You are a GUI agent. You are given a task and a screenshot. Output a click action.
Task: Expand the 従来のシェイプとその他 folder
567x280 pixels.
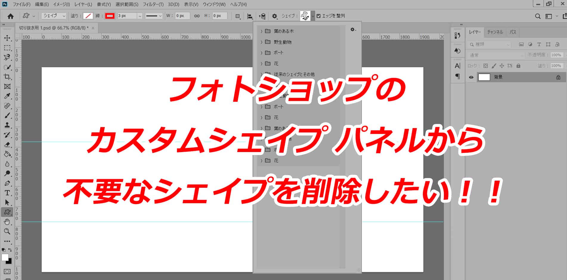261,74
